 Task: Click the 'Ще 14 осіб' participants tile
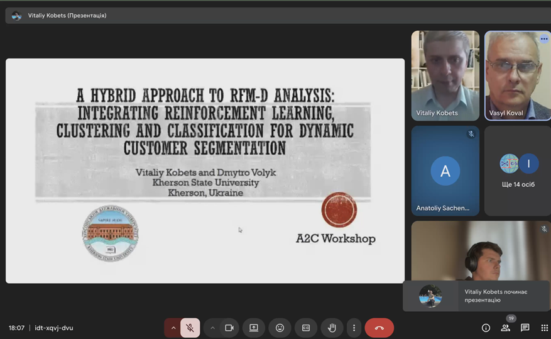point(518,170)
